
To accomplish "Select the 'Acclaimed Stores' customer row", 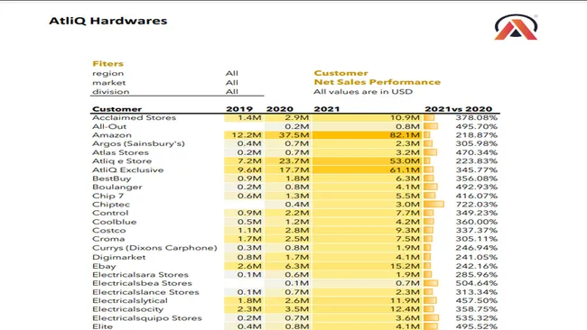I will tap(295, 118).
